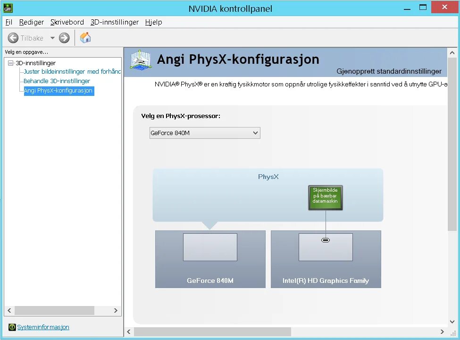
Task: Open the Fil menu
Action: coord(9,22)
